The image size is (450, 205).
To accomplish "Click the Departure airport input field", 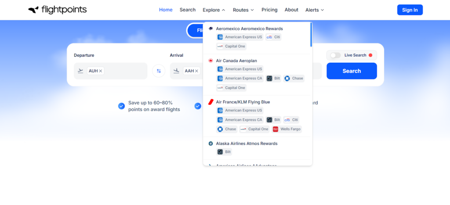I will click(x=110, y=71).
